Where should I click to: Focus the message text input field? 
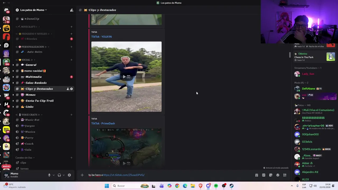(x=169, y=175)
